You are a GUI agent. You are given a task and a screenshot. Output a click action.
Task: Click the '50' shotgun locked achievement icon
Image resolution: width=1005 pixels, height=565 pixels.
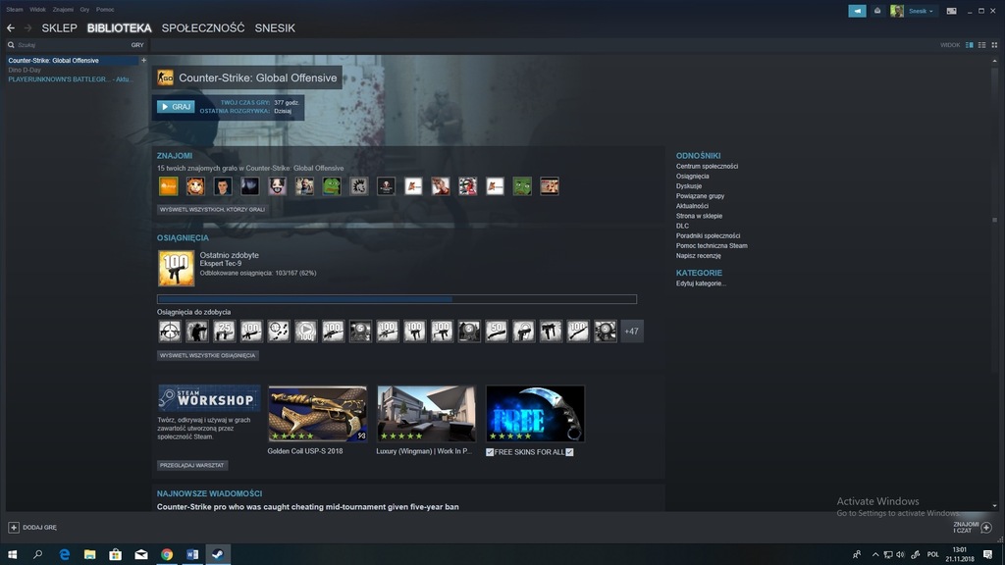496,332
